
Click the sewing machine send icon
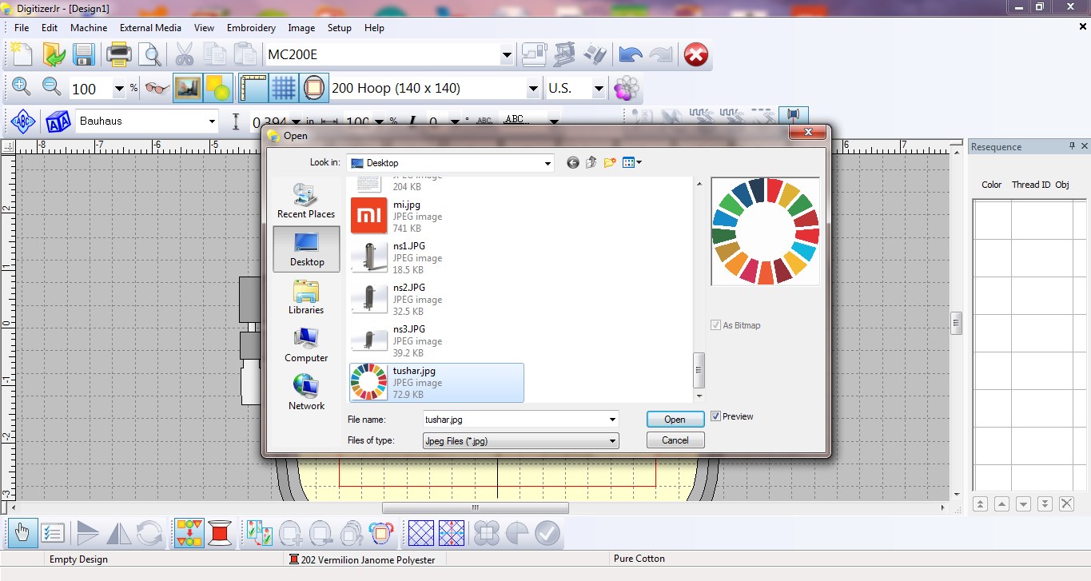click(533, 54)
